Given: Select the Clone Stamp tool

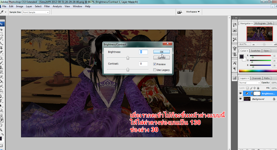Looking at the screenshot, I should click(1, 67).
